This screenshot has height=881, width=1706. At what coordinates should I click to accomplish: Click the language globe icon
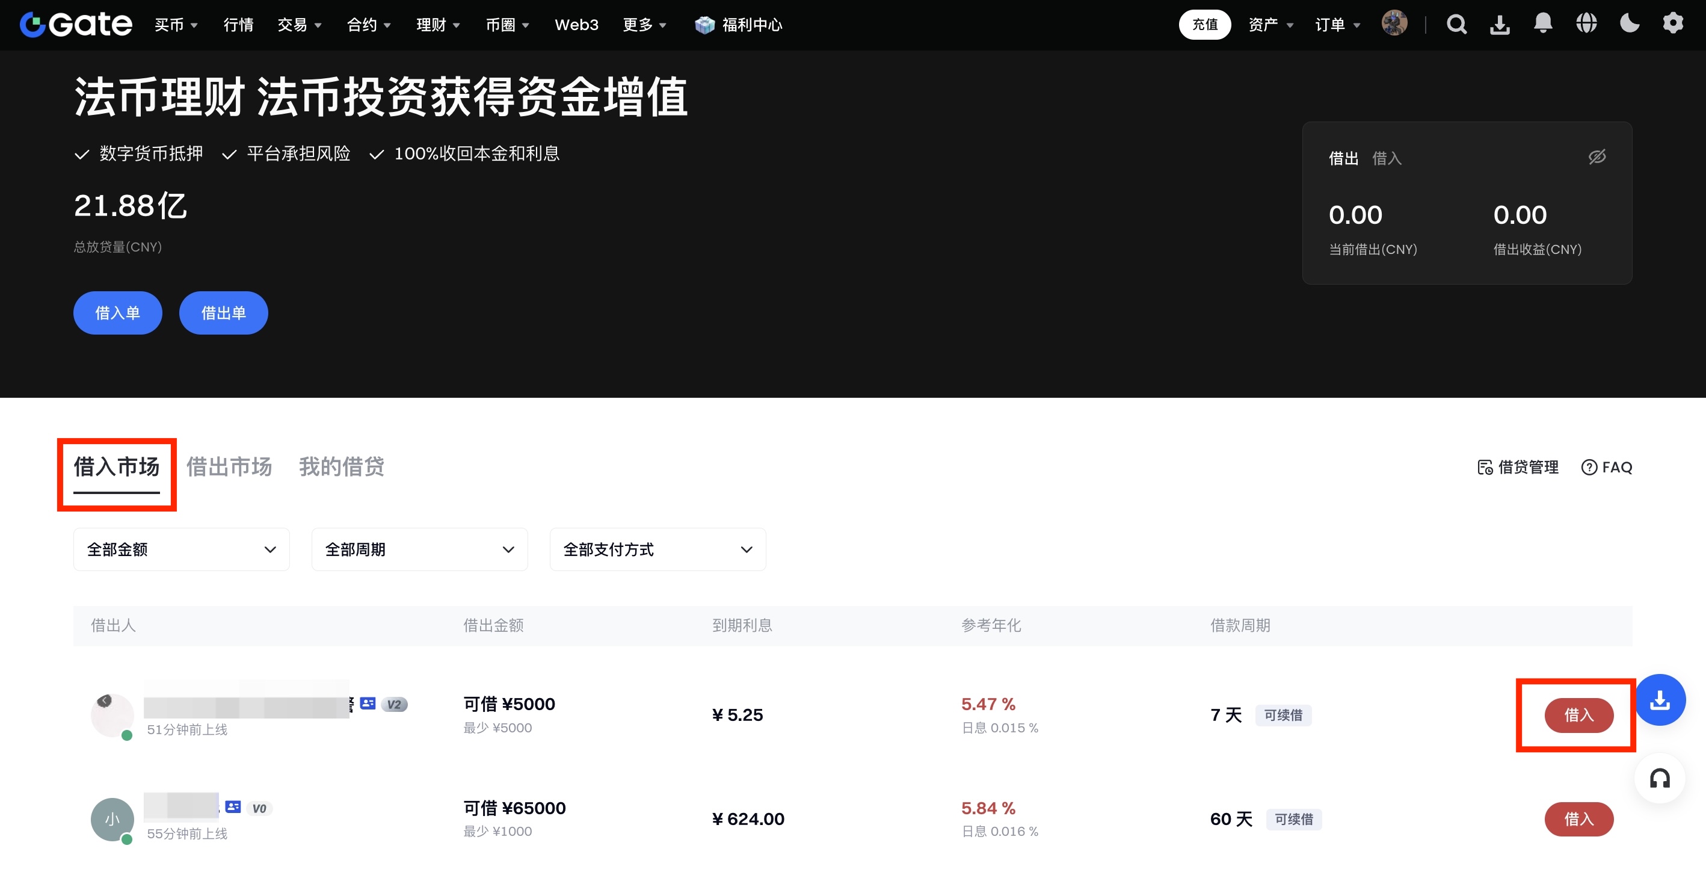point(1586,24)
